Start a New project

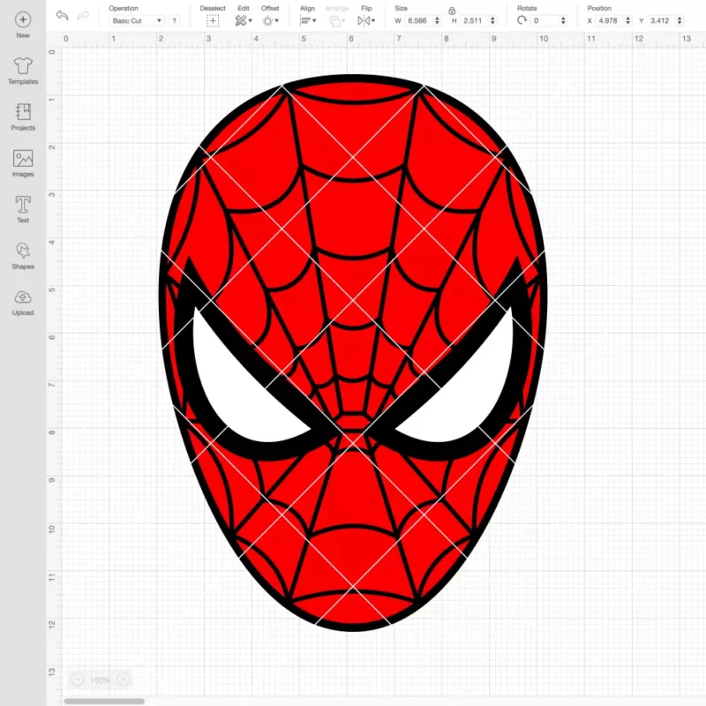pyautogui.click(x=23, y=26)
